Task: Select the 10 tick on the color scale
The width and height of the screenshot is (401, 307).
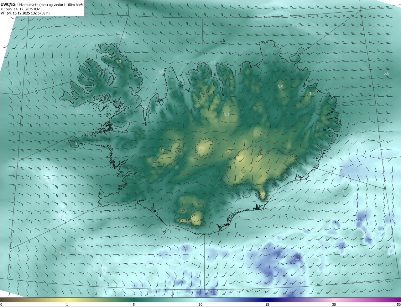Action: [x=200, y=304]
